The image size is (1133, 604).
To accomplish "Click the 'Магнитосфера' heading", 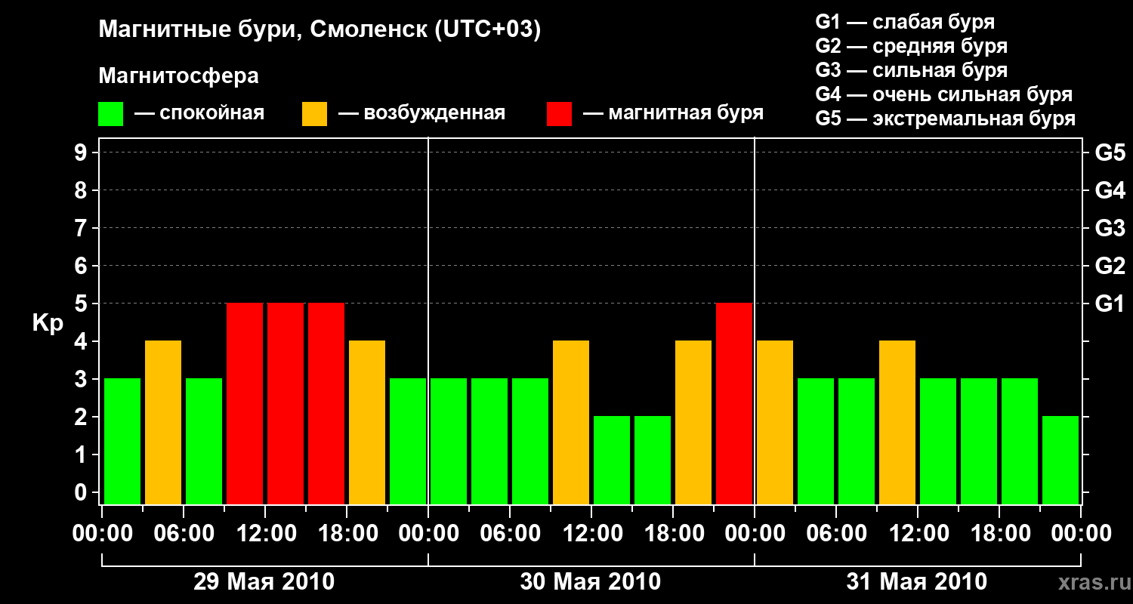I will coord(179,76).
